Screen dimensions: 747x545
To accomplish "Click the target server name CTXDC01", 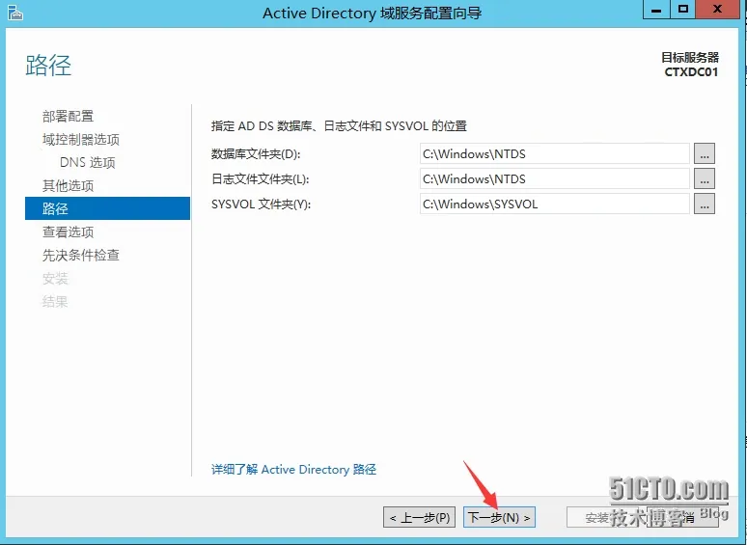I will coord(691,72).
